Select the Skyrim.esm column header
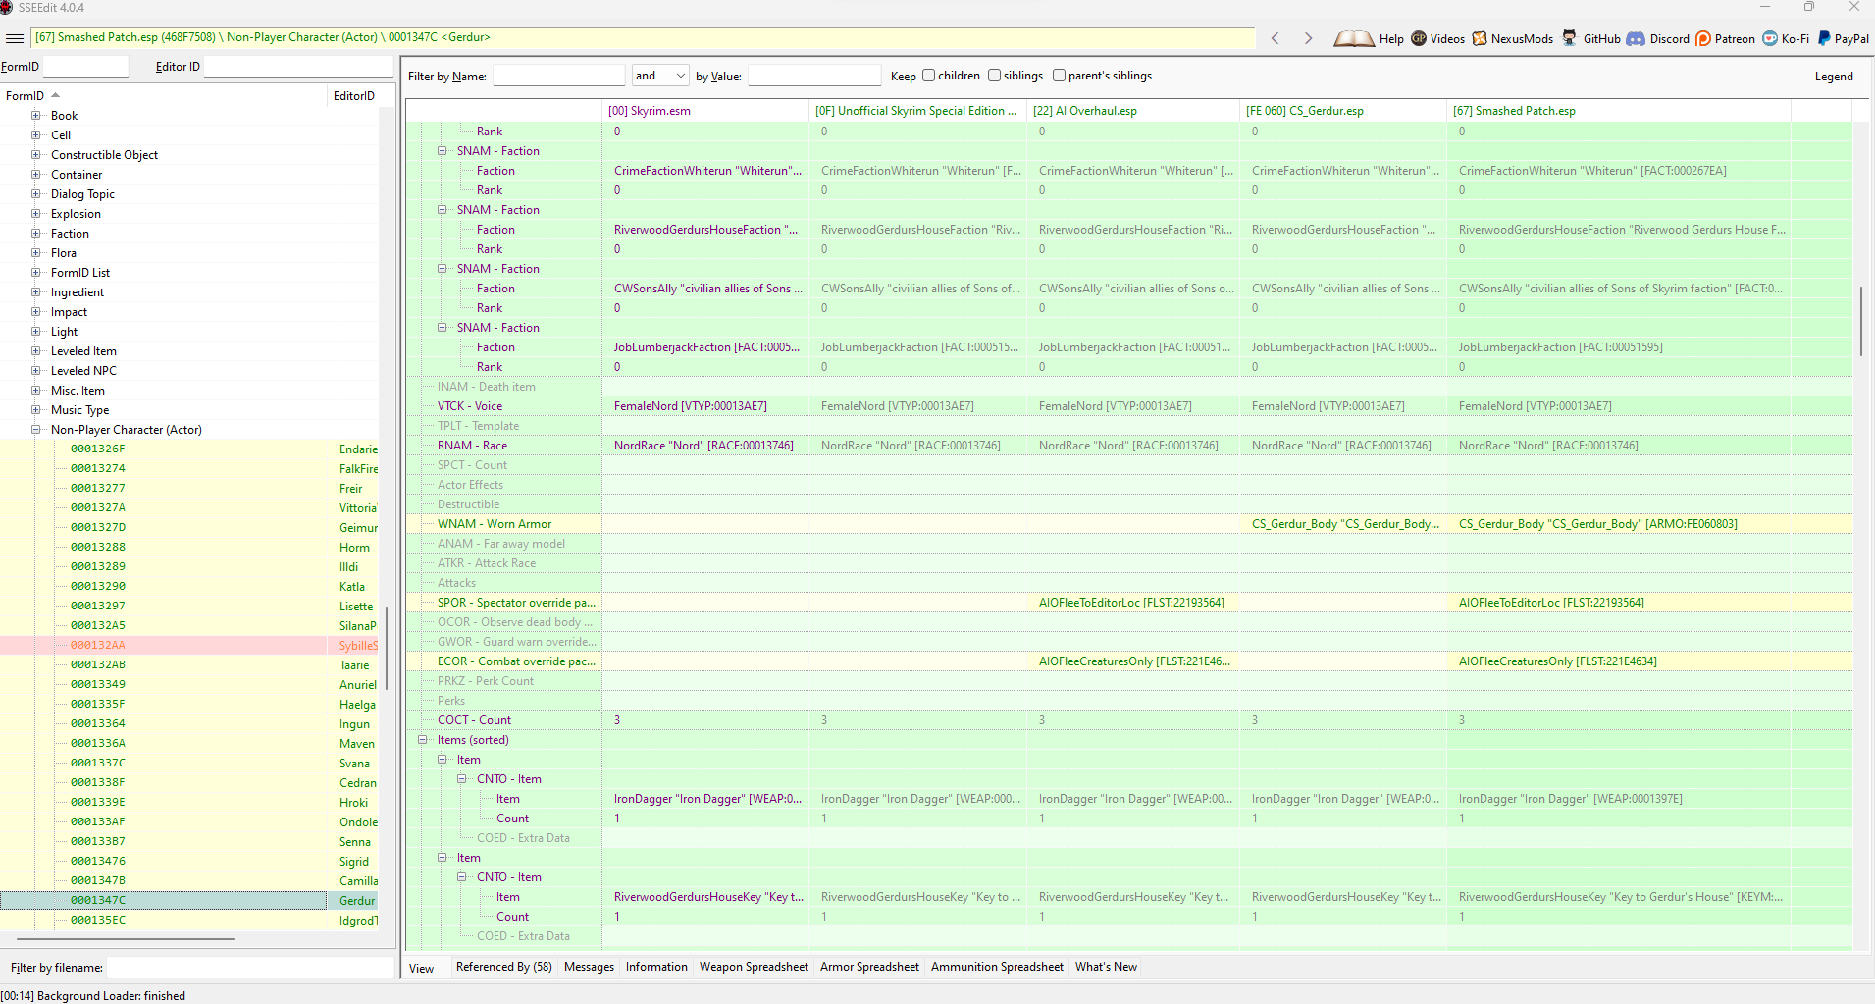 coord(705,111)
